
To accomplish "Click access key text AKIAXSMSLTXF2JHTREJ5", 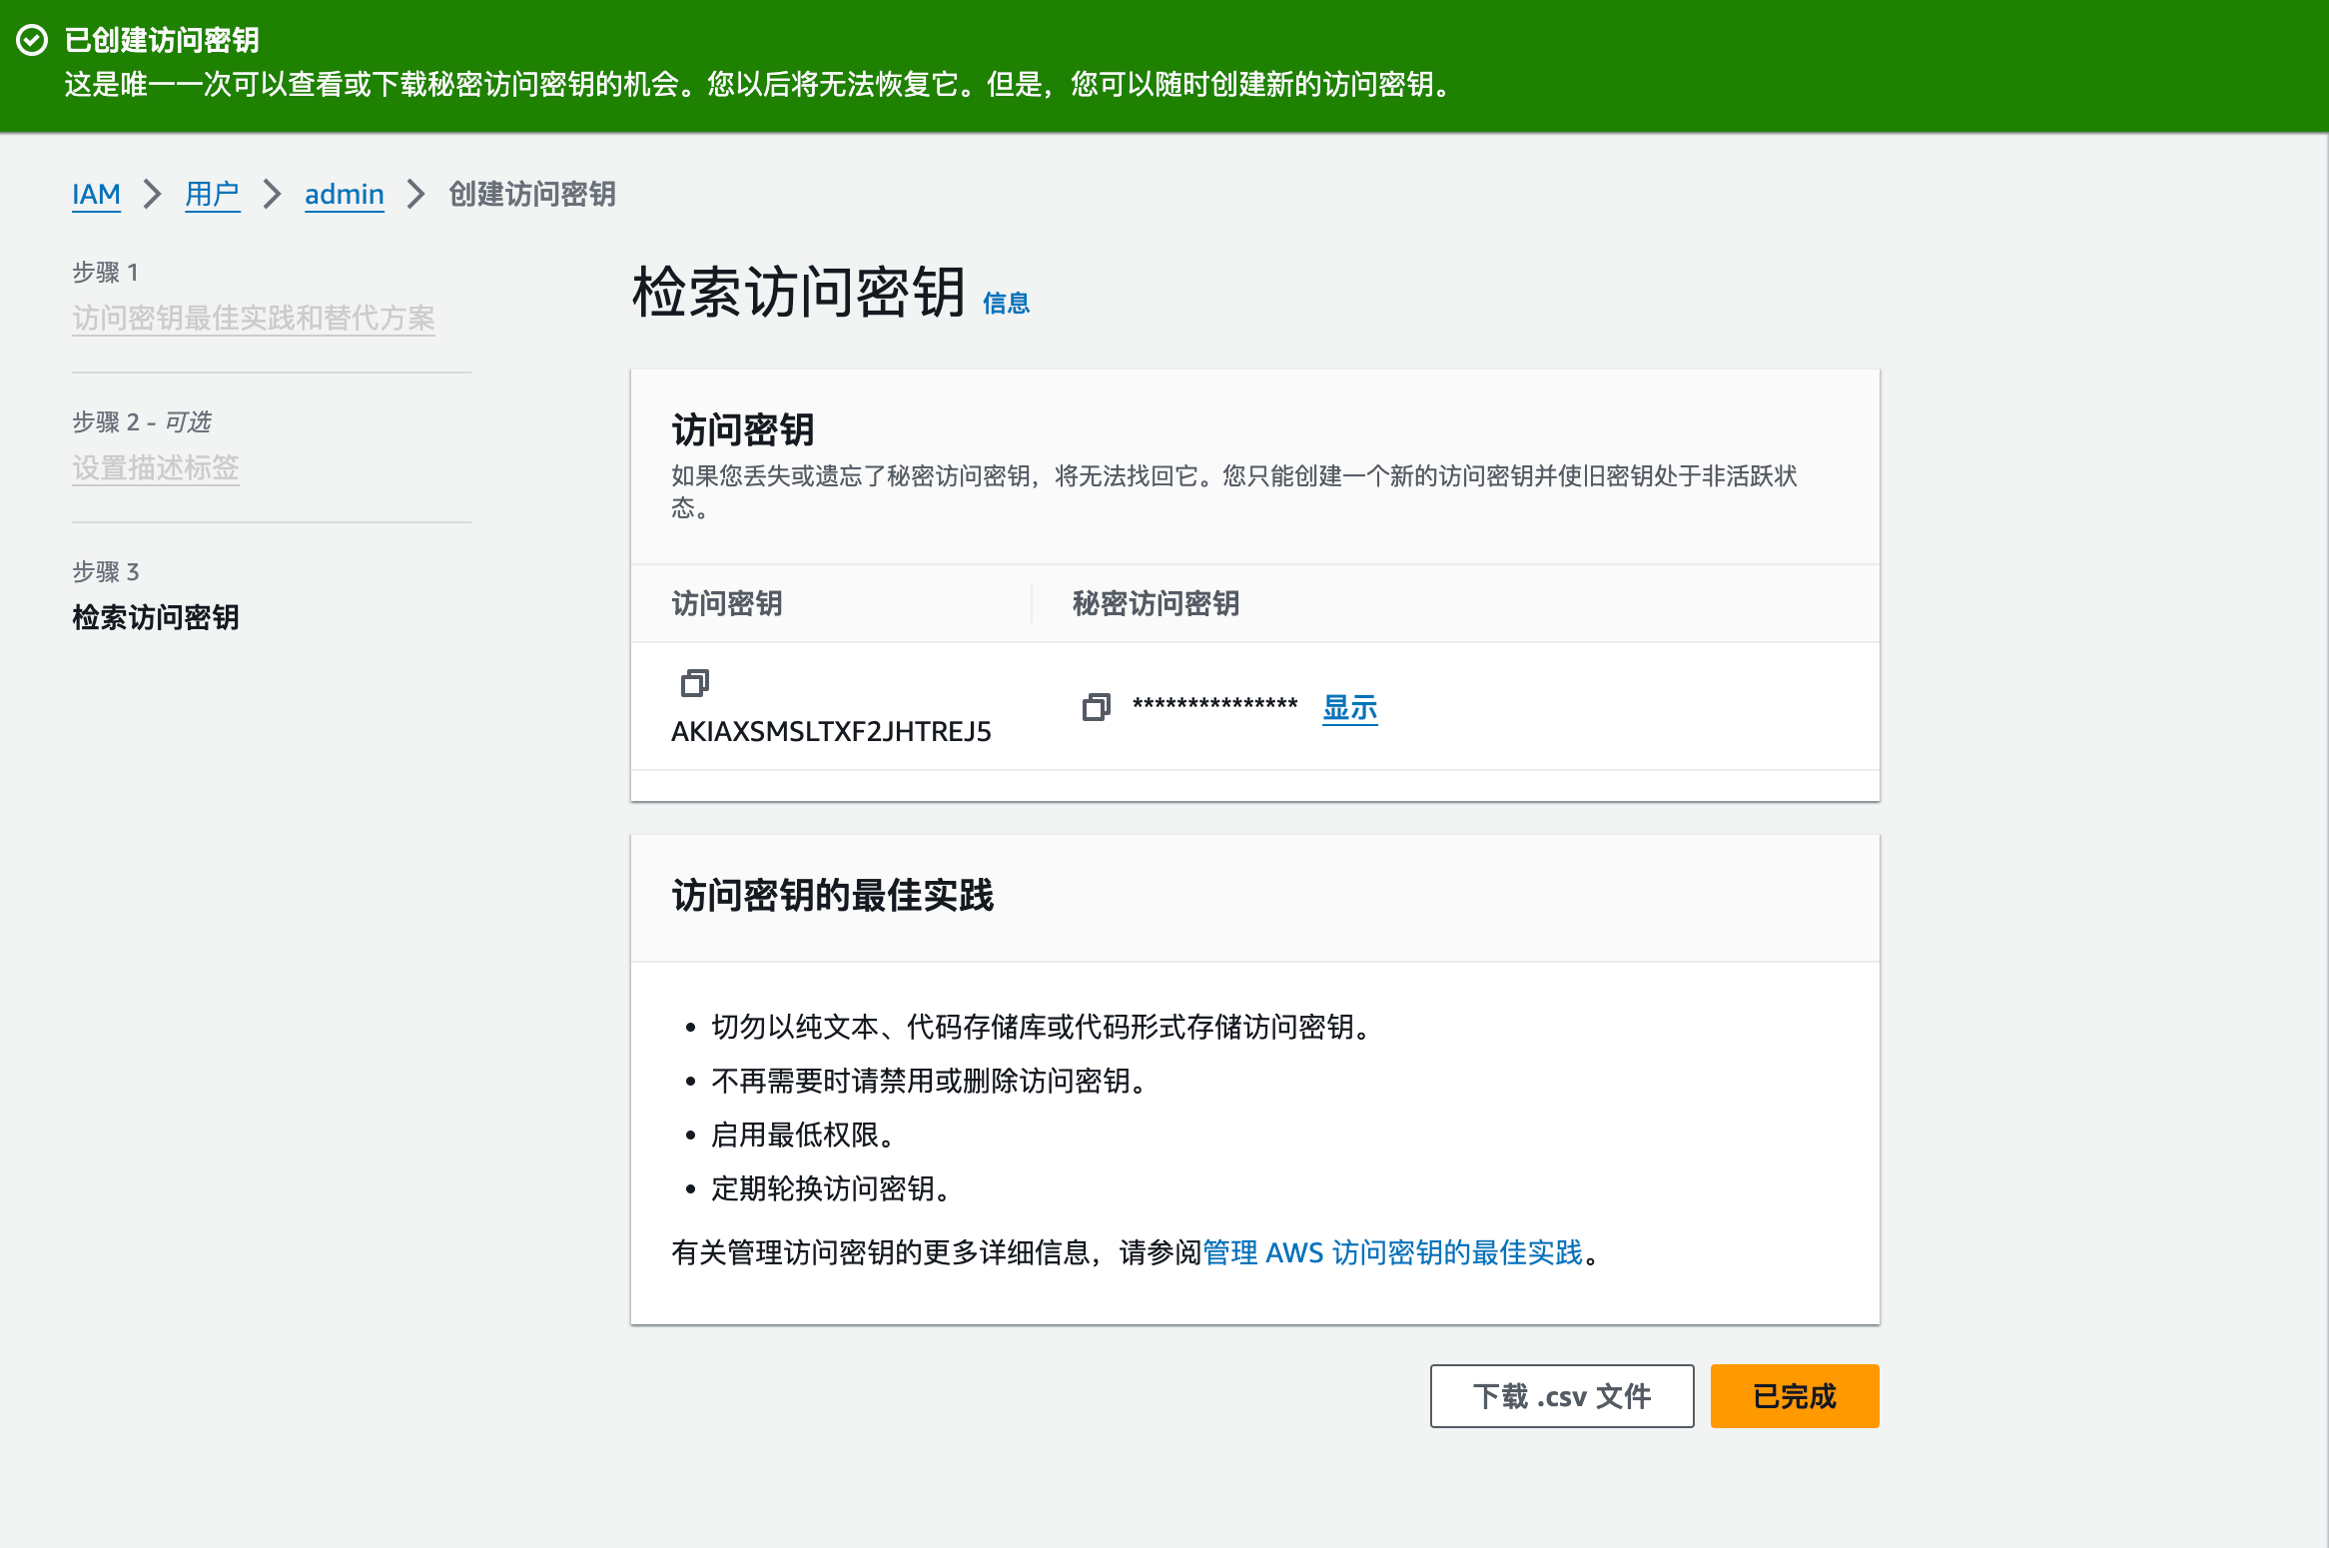I will [x=831, y=732].
